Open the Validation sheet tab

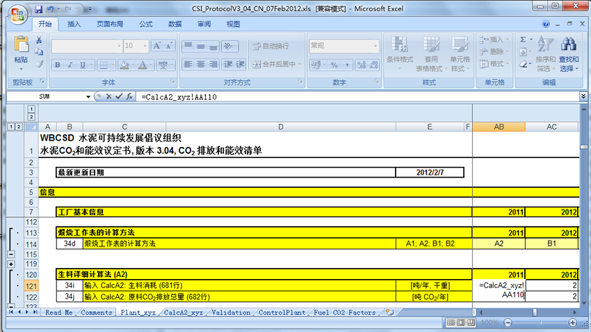pos(231,313)
